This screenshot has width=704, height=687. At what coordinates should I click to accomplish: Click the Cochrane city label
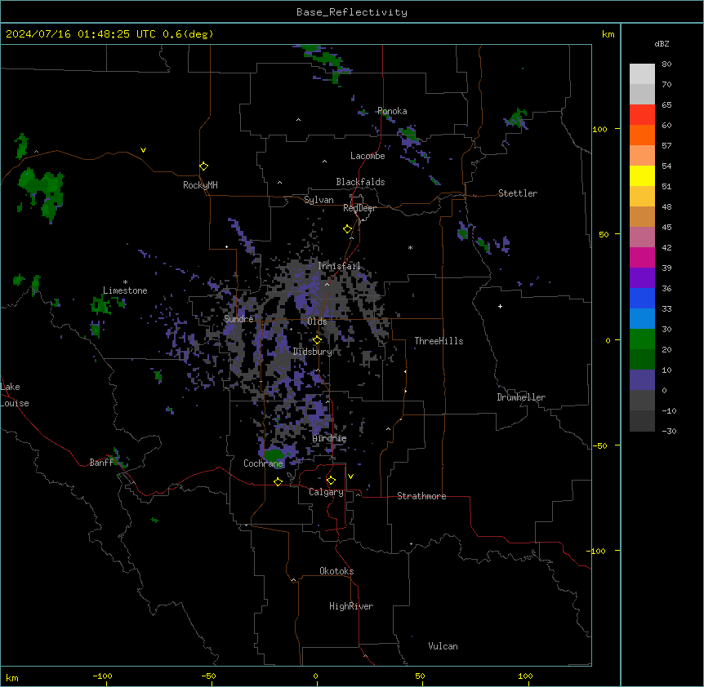click(x=263, y=463)
